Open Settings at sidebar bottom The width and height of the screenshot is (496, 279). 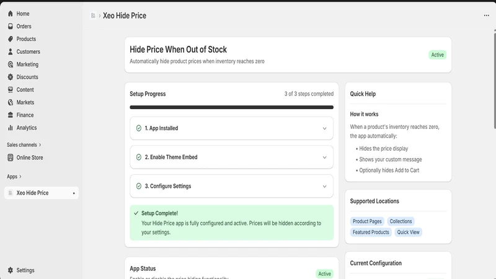tap(25, 270)
